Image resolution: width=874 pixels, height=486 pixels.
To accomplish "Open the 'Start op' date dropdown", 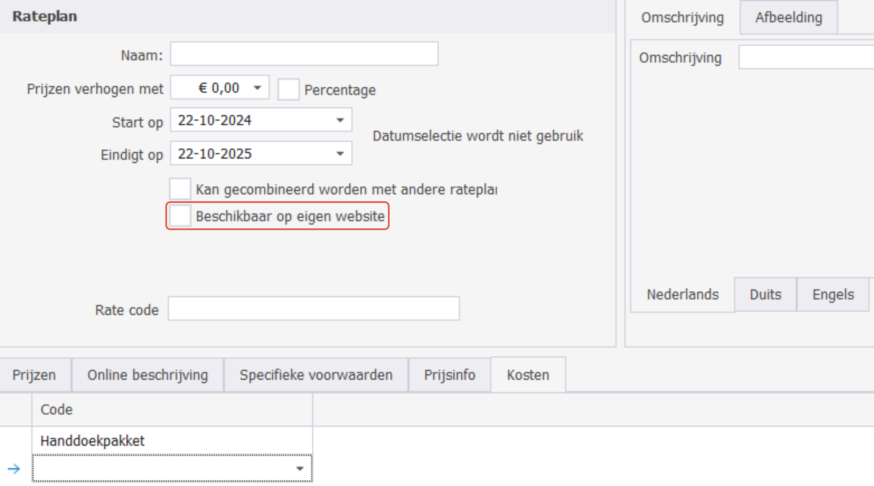I will (x=340, y=120).
